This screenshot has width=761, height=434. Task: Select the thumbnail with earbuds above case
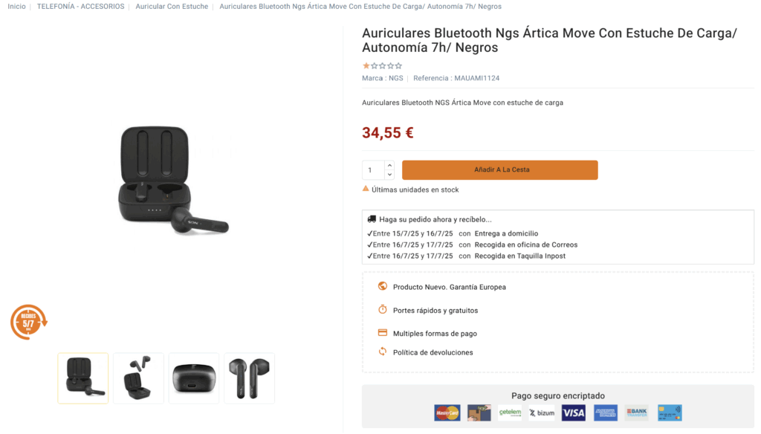pos(138,378)
